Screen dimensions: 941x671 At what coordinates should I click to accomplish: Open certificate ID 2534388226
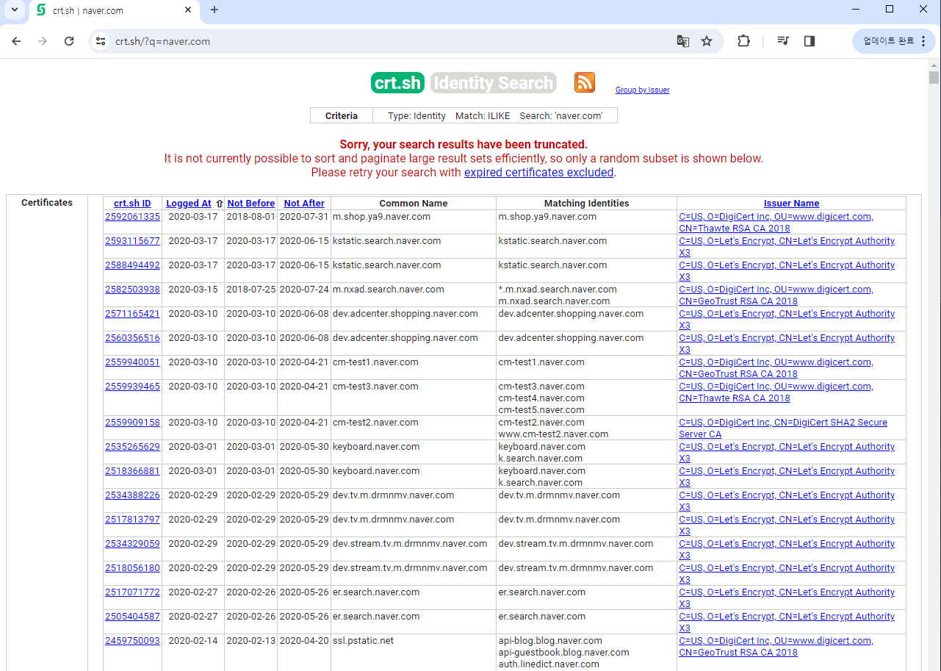132,495
